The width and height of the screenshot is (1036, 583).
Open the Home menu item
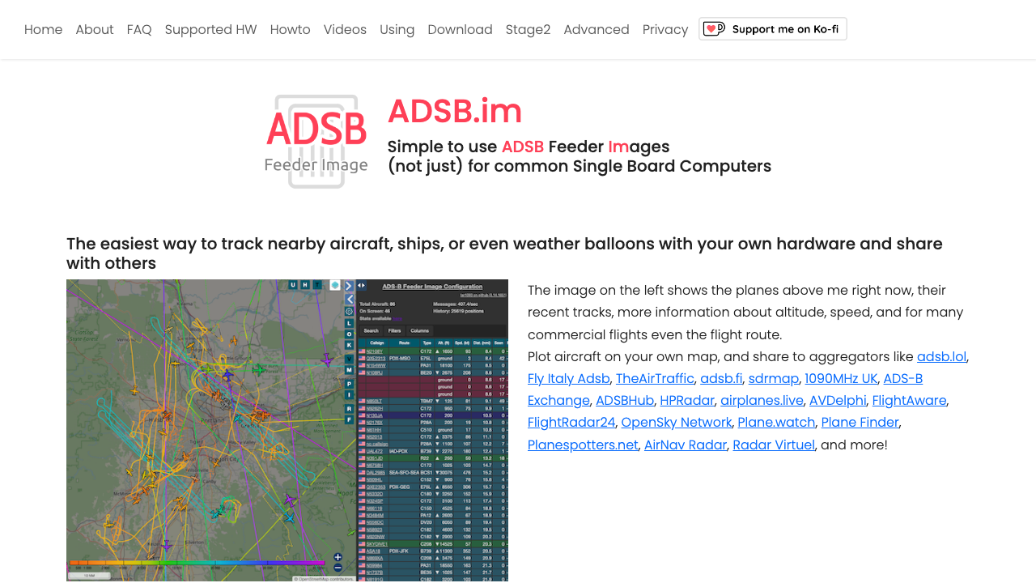(44, 30)
